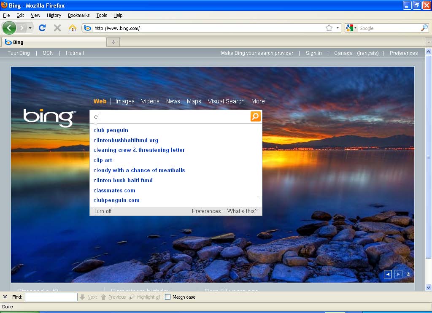Screen dimensions: 432x313
Task: Open the Bookmarks menu
Action: [x=78, y=15]
